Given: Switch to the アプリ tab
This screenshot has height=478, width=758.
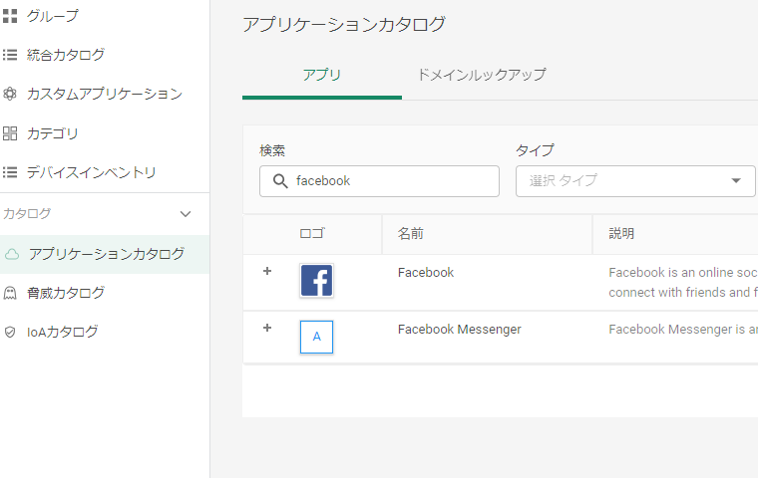Looking at the screenshot, I should (x=322, y=75).
